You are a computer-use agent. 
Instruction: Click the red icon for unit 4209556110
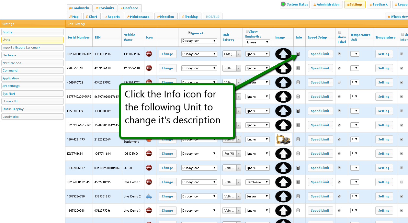tap(149, 68)
